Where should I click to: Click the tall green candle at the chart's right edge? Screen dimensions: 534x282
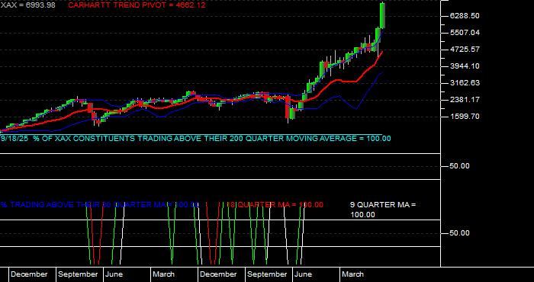tap(382, 16)
